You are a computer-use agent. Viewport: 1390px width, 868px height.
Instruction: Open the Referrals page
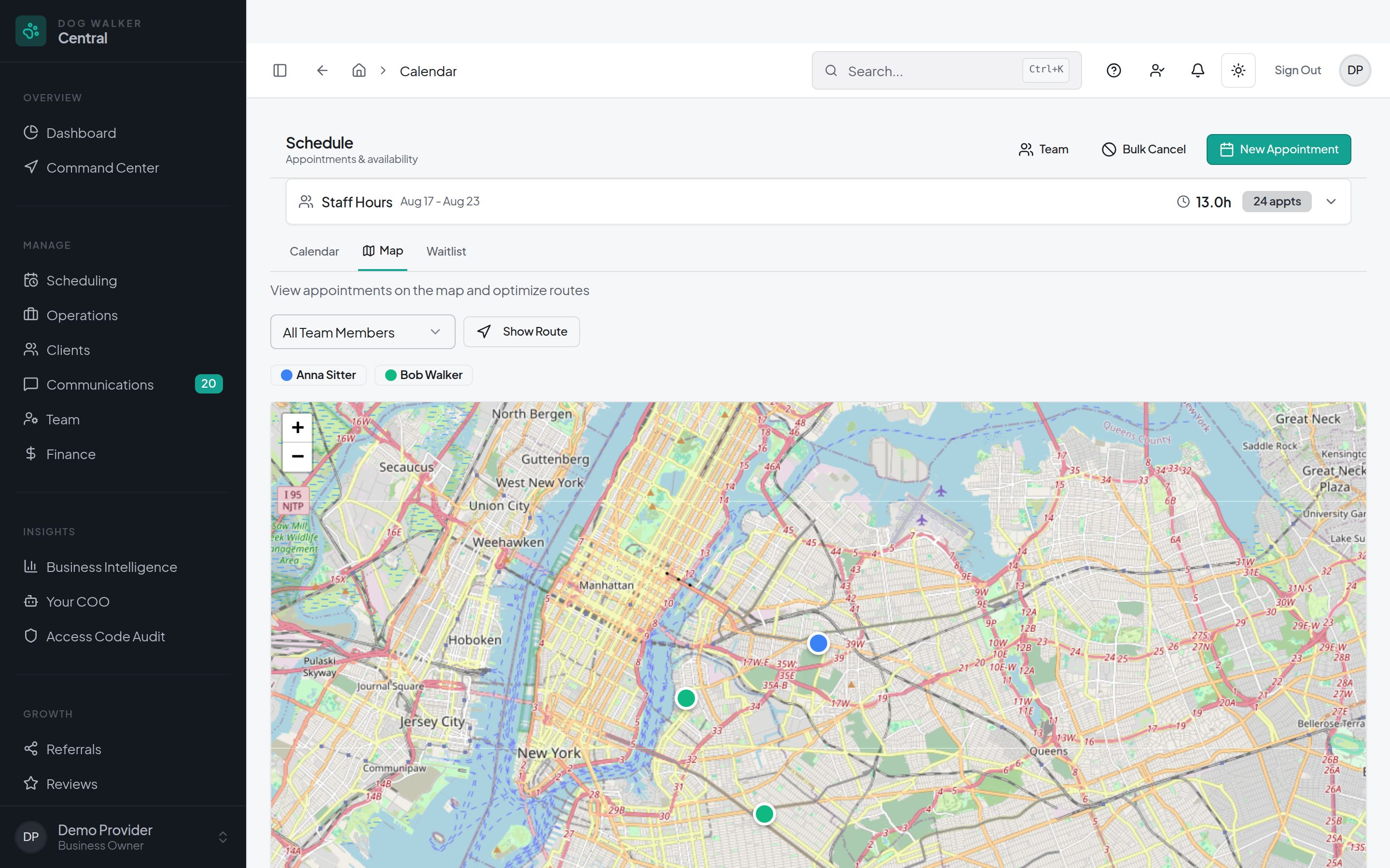pos(123,749)
